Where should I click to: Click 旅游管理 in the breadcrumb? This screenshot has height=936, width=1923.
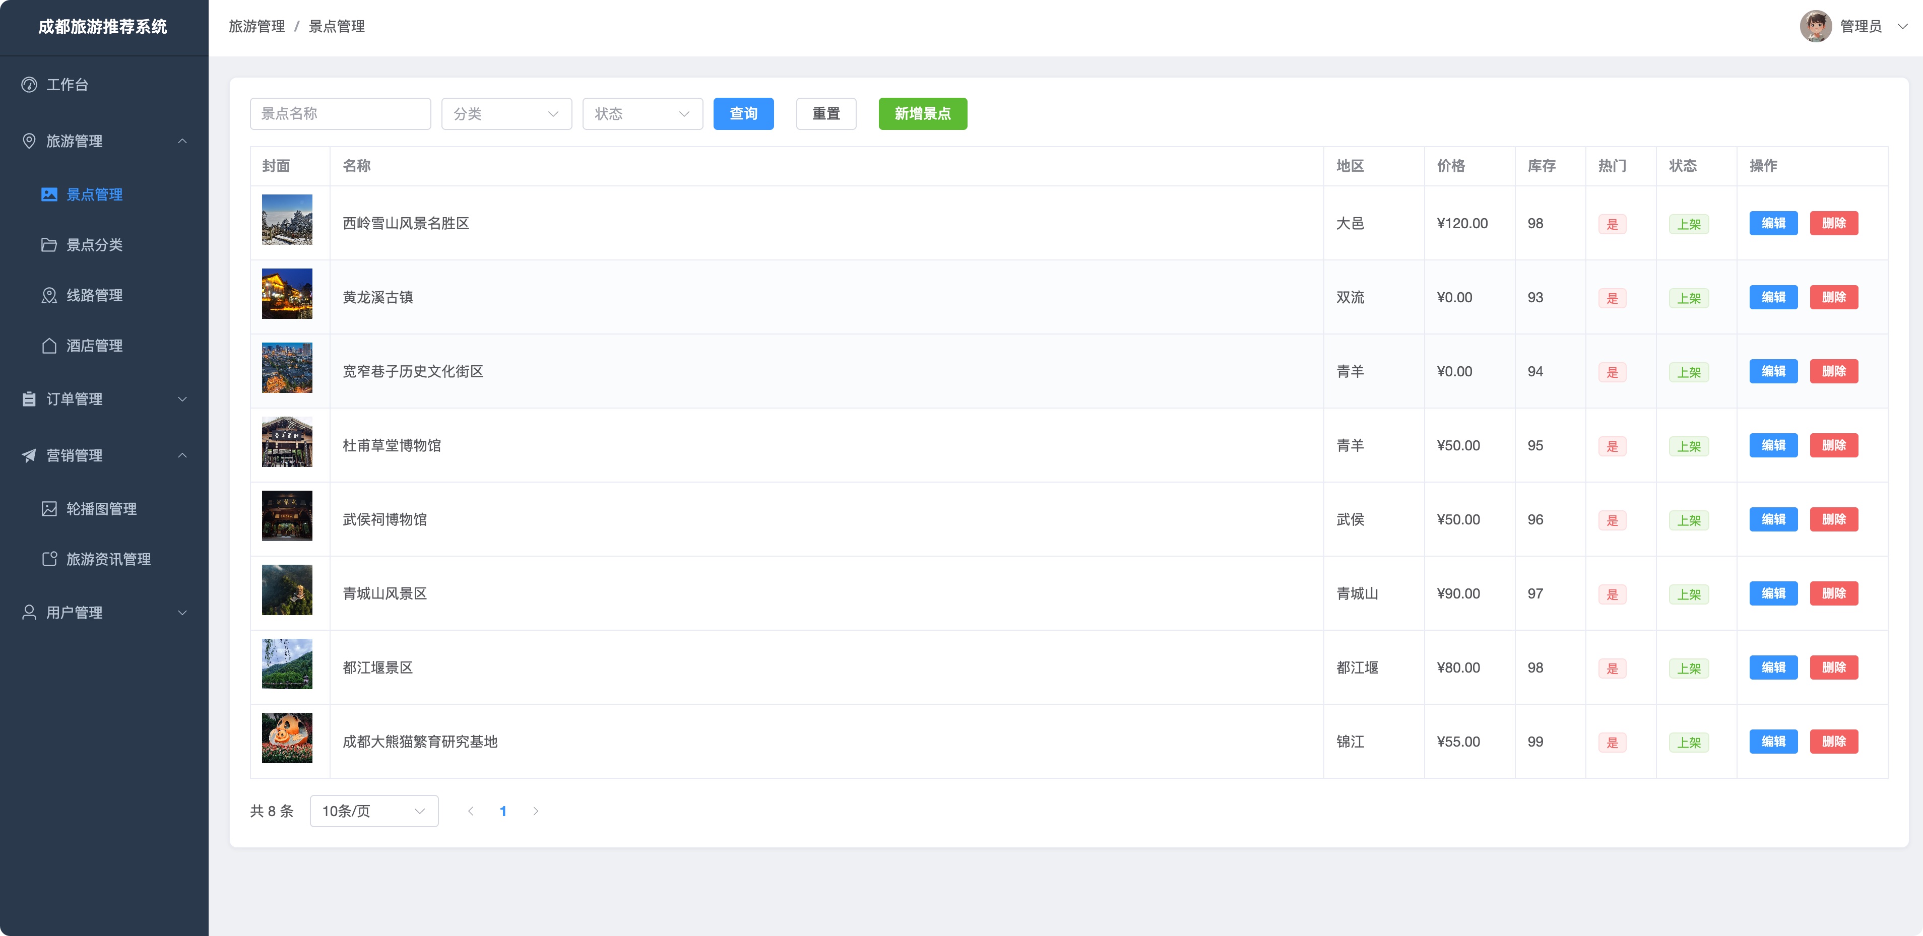[257, 26]
